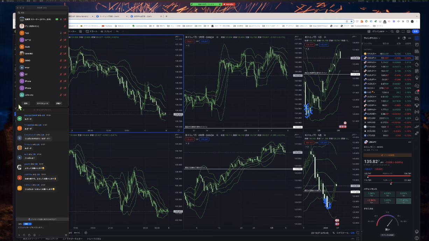Add symbol with watchlist plus icon

coord(399,38)
